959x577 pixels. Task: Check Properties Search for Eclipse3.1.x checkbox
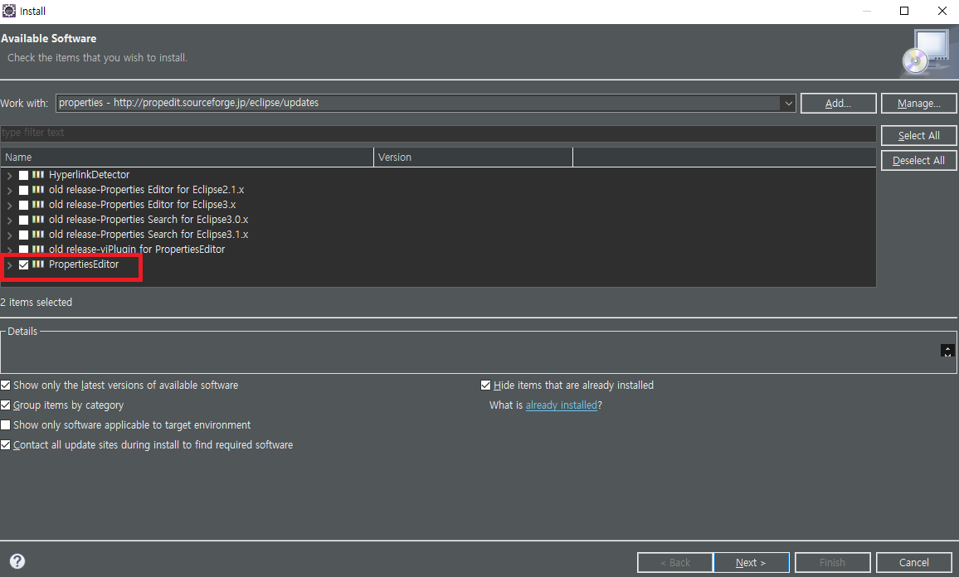(x=23, y=235)
